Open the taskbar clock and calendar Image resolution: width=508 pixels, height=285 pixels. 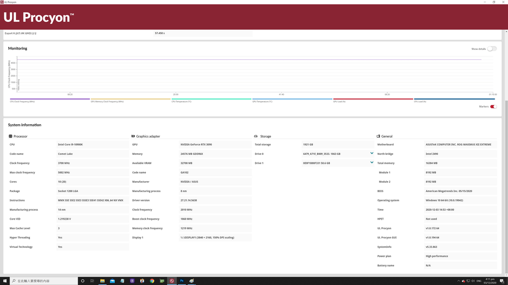click(490, 281)
